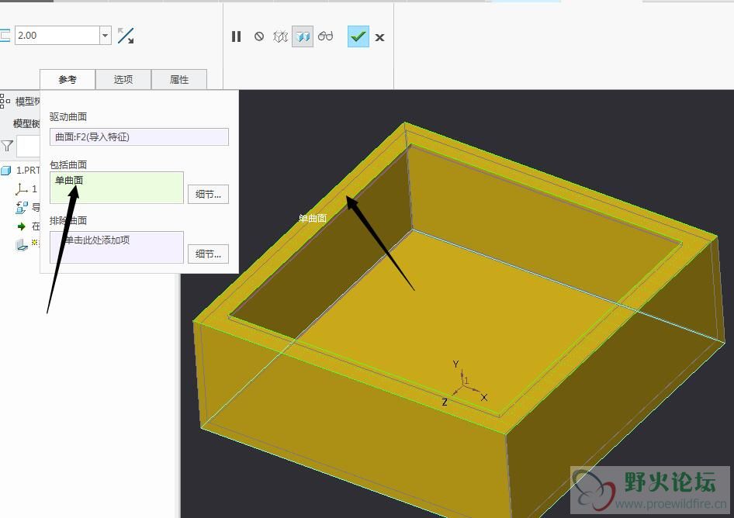Click the import feature icon in model tree

pyautogui.click(x=22, y=207)
